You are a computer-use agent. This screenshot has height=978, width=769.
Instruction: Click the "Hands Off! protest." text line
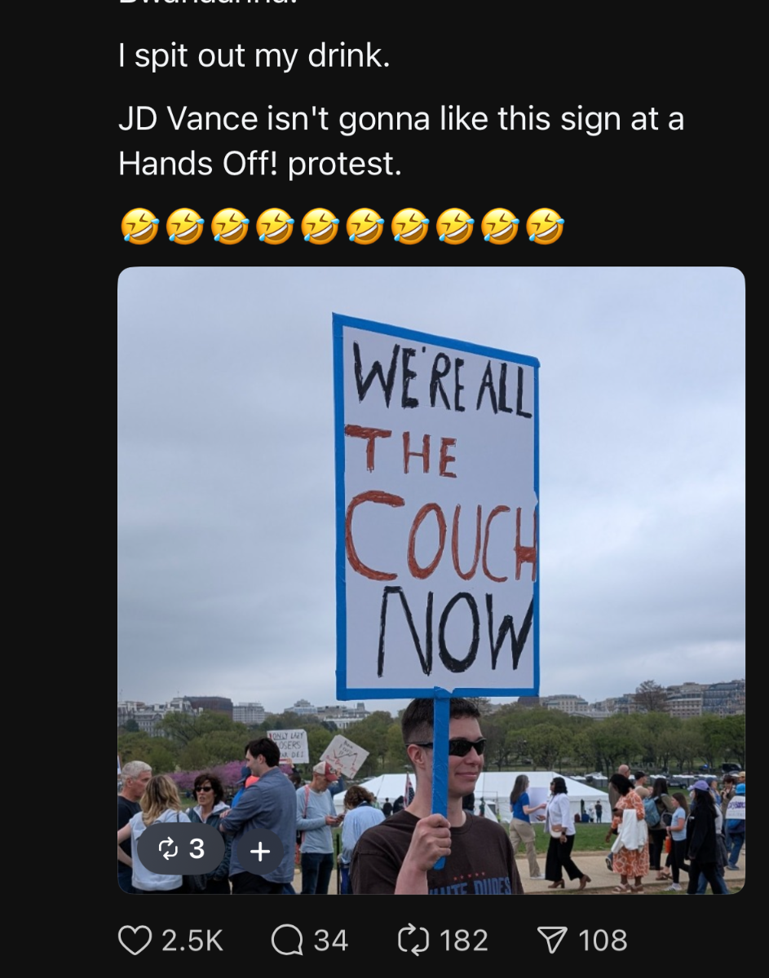260,164
